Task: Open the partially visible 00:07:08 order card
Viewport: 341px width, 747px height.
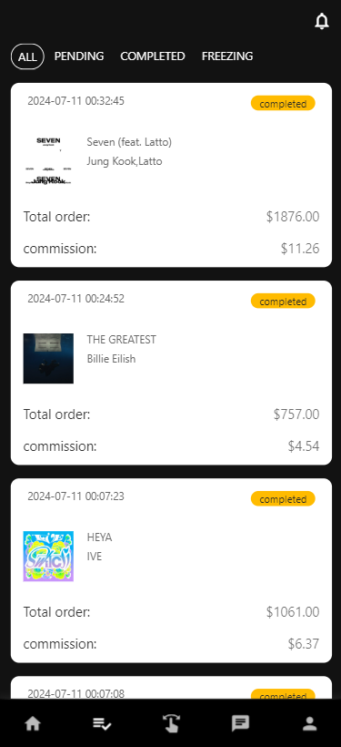Action: (171, 688)
